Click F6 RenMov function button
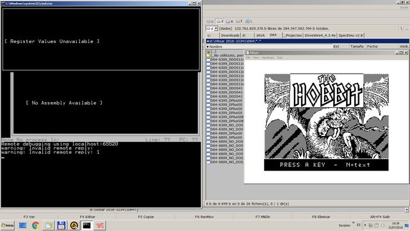Viewport: 410px width, 231px height. pos(204,217)
